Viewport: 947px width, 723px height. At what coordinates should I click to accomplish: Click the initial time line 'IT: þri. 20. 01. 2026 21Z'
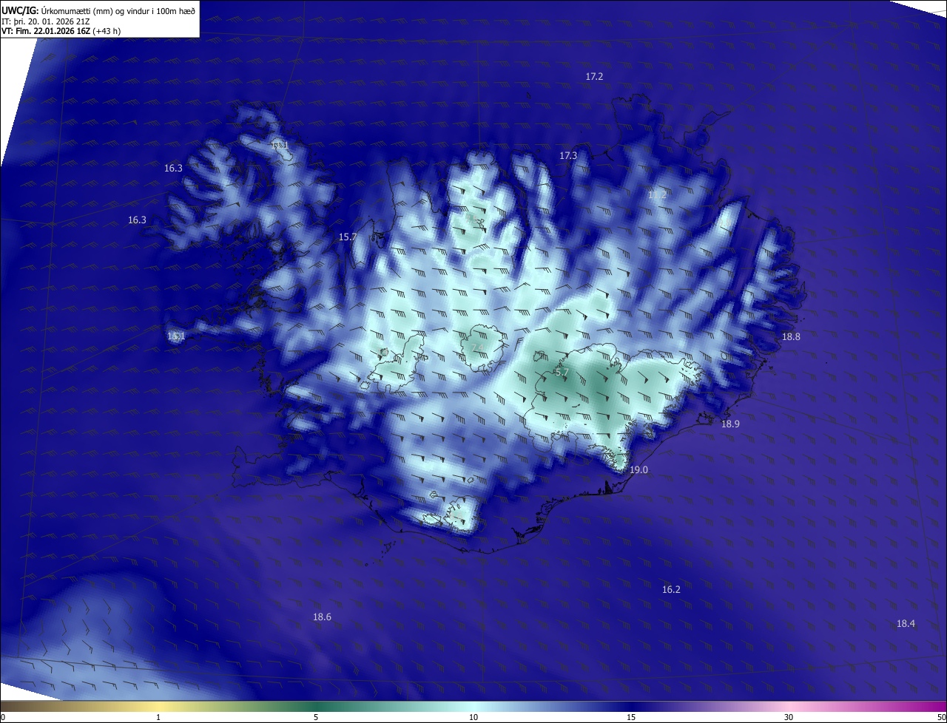pyautogui.click(x=46, y=21)
